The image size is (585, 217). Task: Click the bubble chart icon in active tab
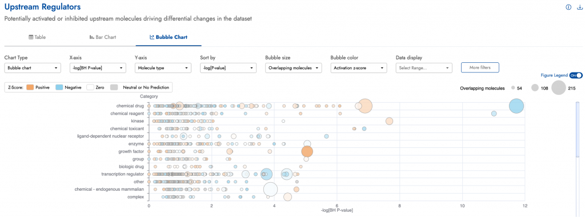(152, 37)
